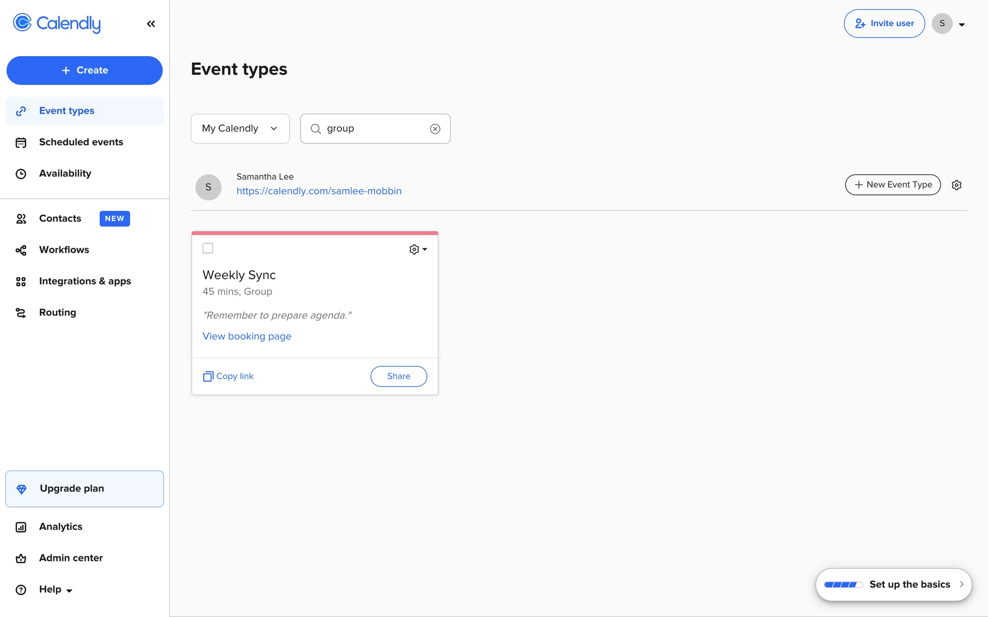Select the Weekly Sync event checkbox

tap(208, 248)
